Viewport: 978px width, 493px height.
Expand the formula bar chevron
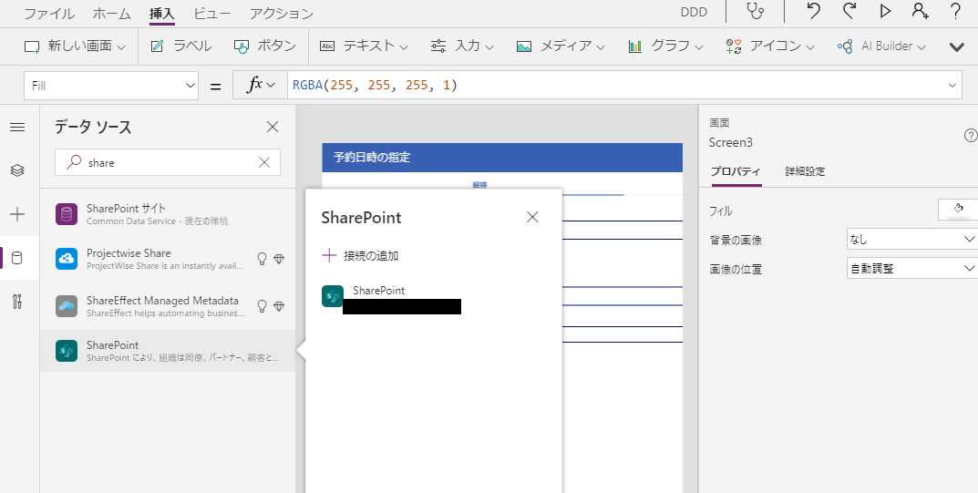point(952,86)
